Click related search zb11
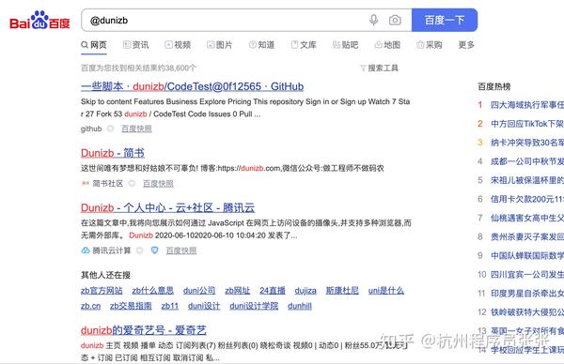564x364 pixels. coord(170,306)
